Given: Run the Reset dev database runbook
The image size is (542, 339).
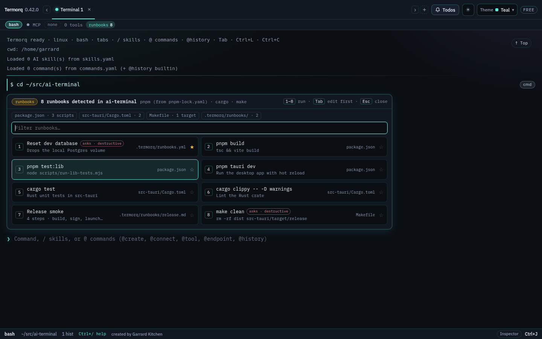Looking at the screenshot, I should point(105,147).
